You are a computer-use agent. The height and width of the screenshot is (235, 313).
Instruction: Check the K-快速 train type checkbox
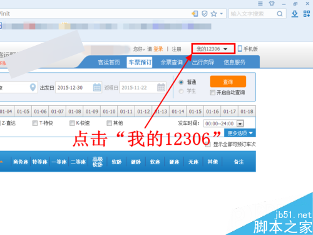[x=72, y=123]
